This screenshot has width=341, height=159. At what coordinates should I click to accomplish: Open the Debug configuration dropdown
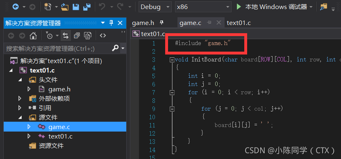click(x=155, y=7)
